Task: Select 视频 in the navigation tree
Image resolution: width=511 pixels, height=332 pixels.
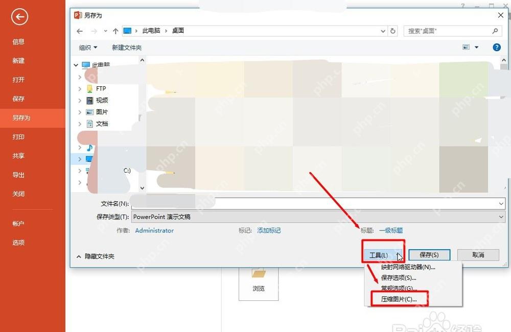Action: tap(102, 100)
